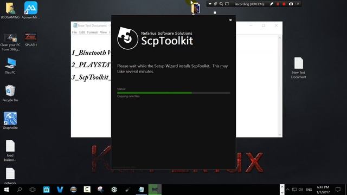This screenshot has width=347, height=195.
Task: Open the Store icon on the taskbar
Action: 47,190
